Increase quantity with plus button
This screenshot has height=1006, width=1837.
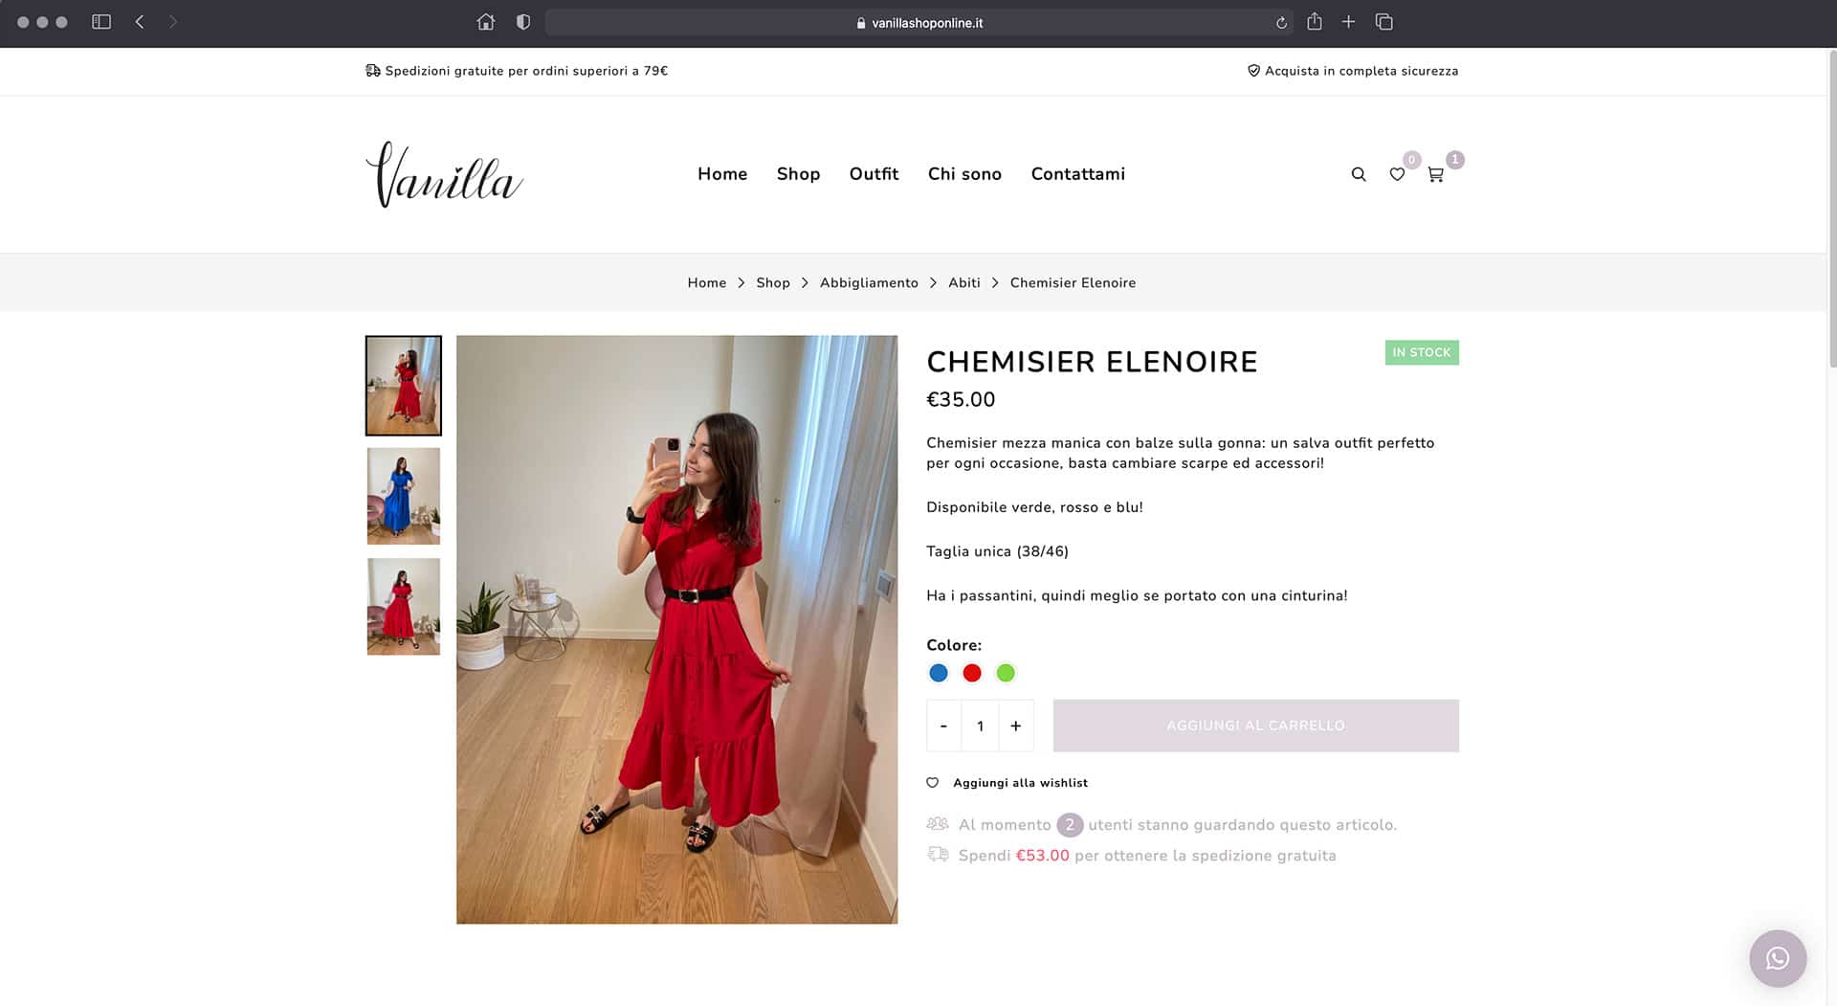pyautogui.click(x=1016, y=726)
